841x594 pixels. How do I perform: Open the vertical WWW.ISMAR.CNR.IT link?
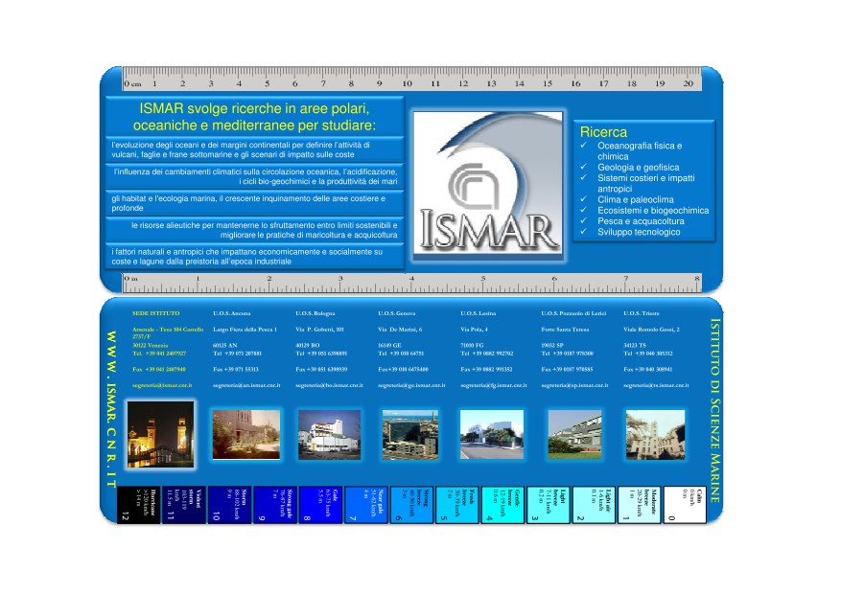pos(111,409)
